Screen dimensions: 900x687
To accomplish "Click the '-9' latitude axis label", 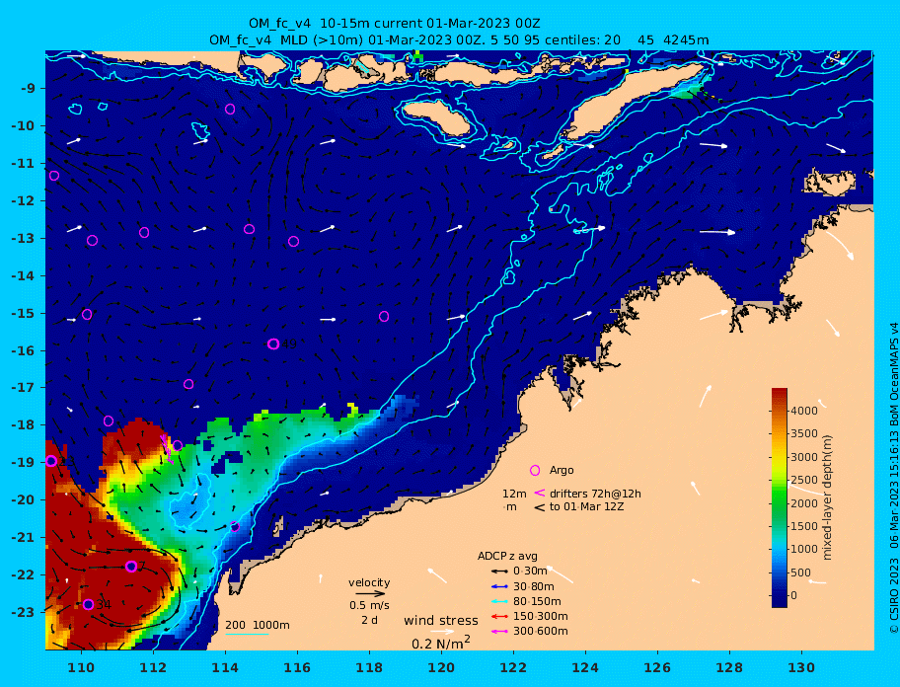I will point(28,89).
